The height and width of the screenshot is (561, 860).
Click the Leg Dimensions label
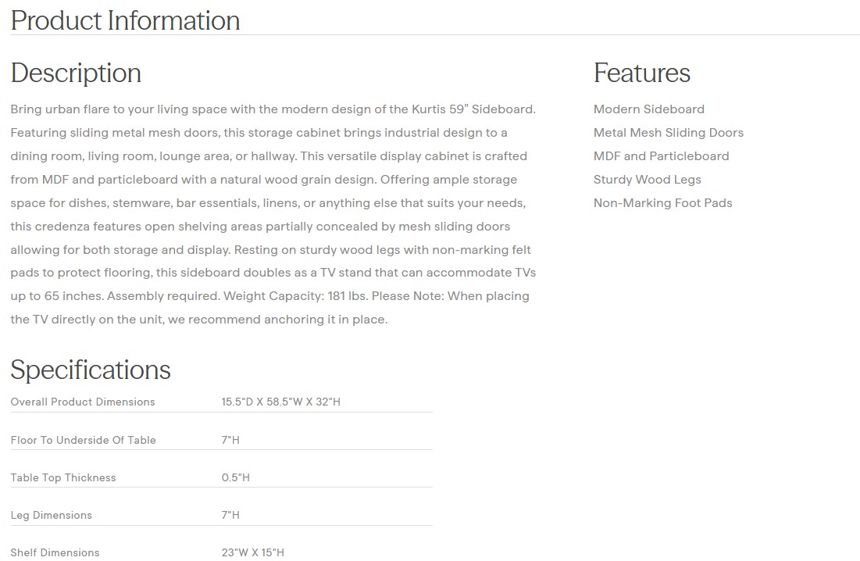tap(51, 515)
